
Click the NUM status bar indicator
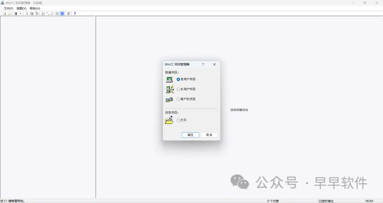pyautogui.click(x=369, y=201)
